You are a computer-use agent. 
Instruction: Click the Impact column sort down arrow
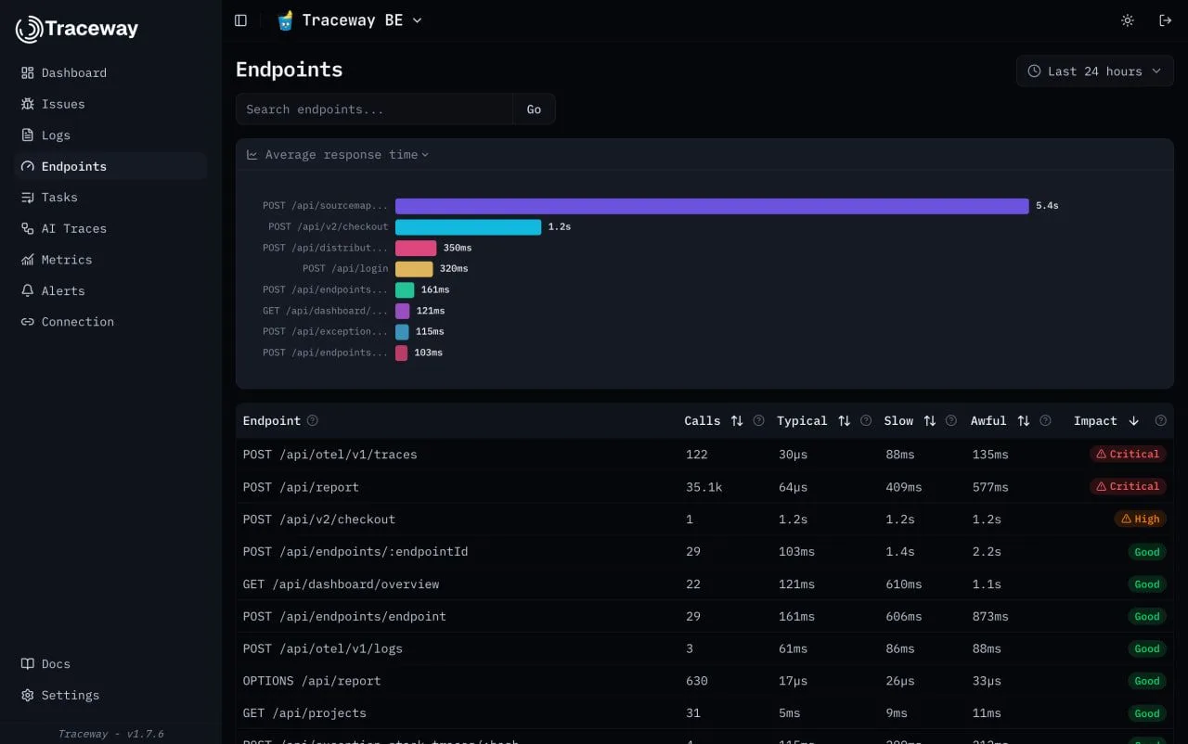click(1133, 421)
